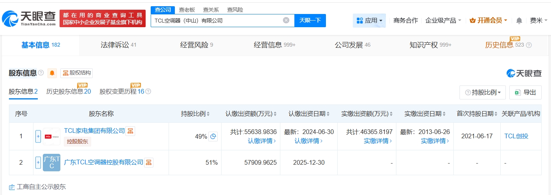Open the TCL创投 related institution link

point(516,136)
